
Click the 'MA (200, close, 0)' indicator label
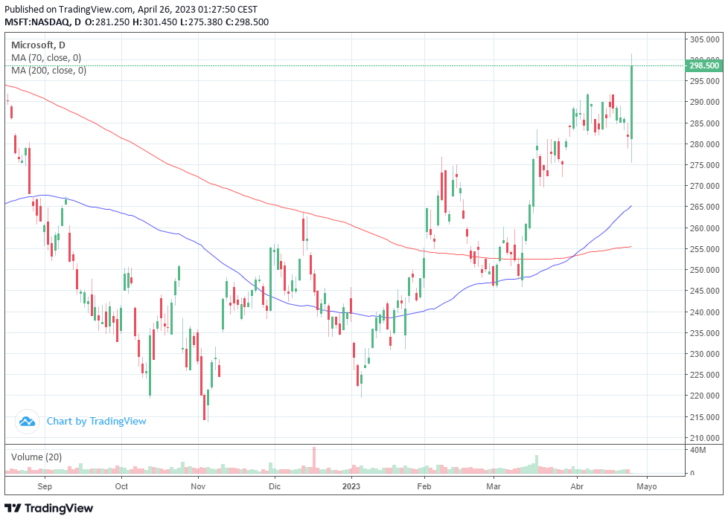tap(48, 70)
